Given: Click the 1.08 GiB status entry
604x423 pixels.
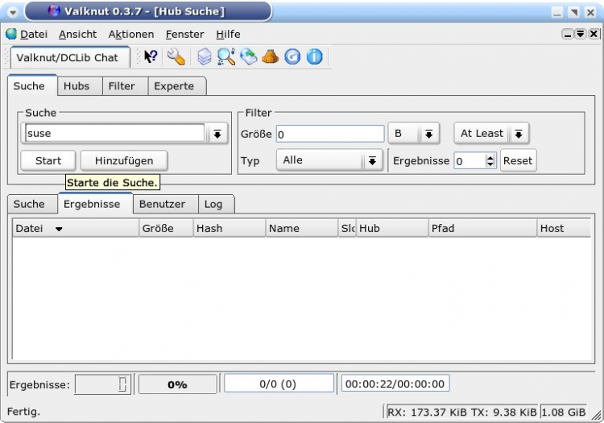Looking at the screenshot, I should pyautogui.click(x=564, y=413).
